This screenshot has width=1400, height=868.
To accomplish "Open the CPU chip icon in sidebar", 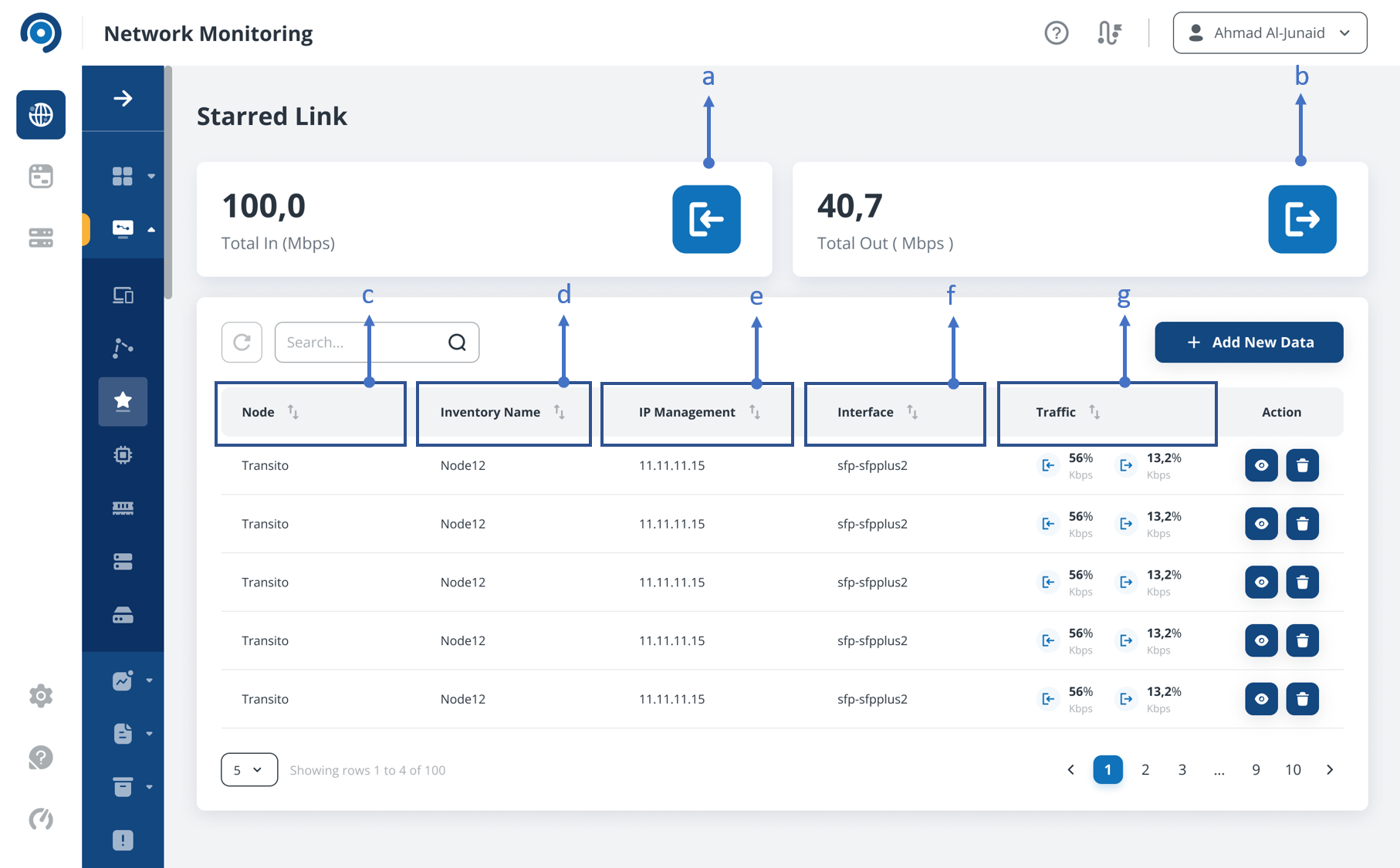I will (123, 455).
